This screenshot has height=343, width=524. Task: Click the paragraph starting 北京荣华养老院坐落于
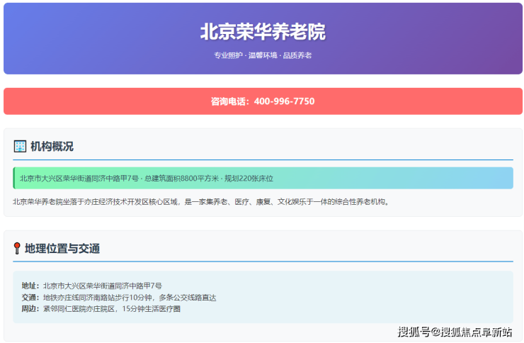click(x=201, y=202)
